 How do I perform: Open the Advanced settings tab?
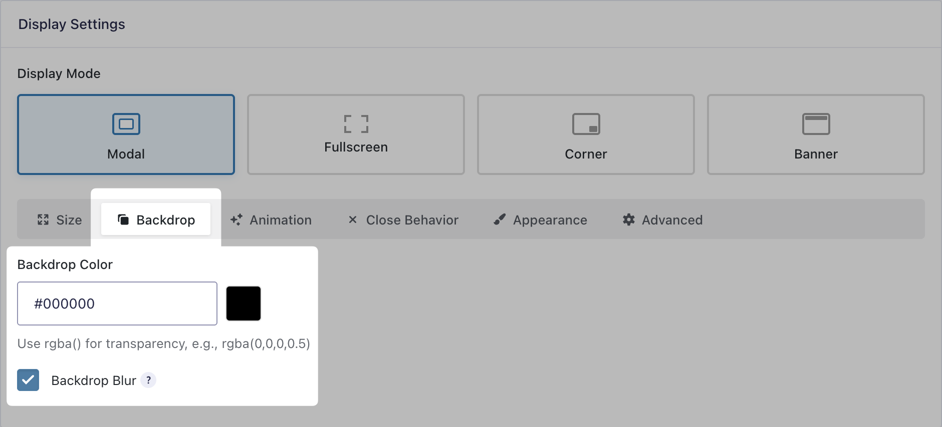pos(662,220)
